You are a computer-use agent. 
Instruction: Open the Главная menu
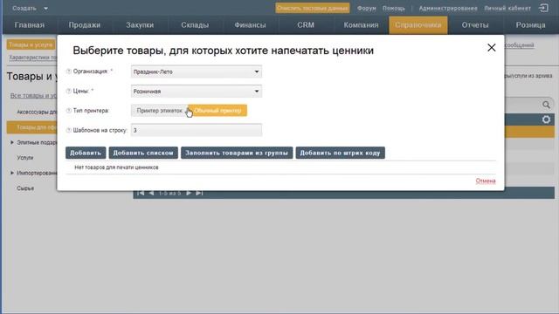29,25
